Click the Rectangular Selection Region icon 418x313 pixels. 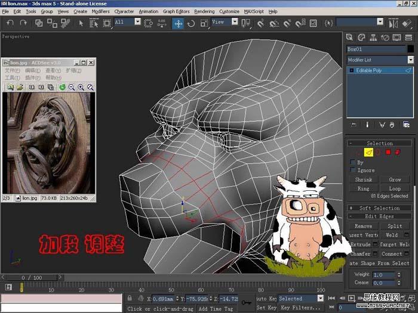point(107,23)
